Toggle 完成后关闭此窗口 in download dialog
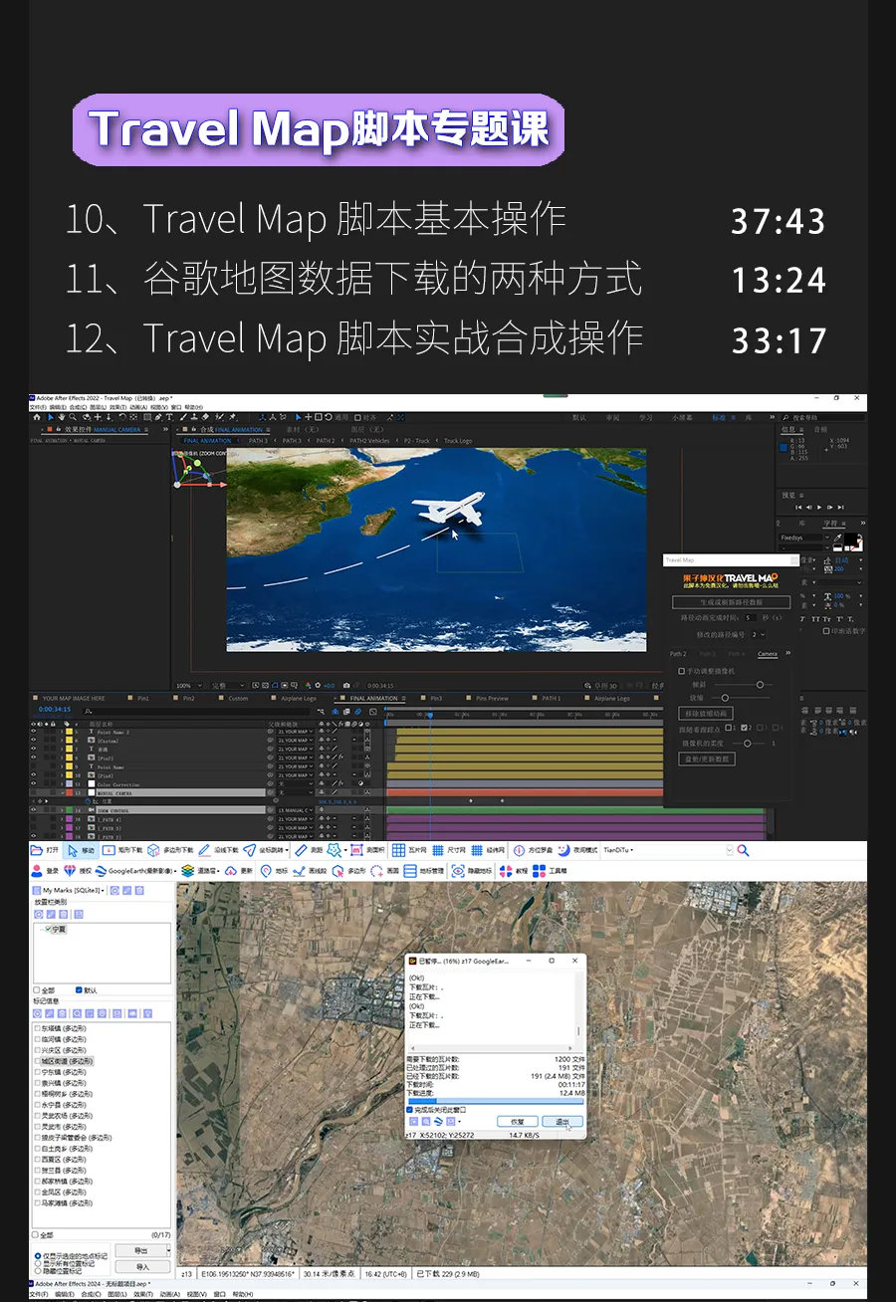This screenshot has height=1302, width=896. pos(411,1109)
